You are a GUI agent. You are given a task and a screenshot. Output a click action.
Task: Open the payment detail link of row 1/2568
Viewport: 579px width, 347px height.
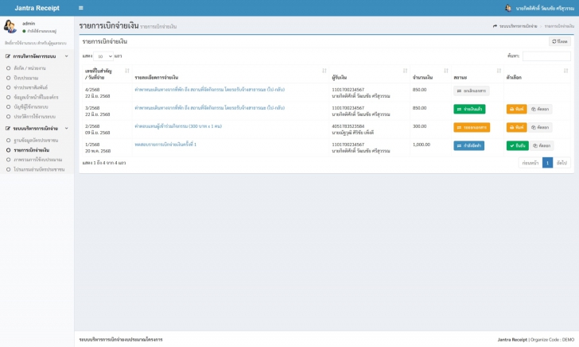[x=165, y=145]
